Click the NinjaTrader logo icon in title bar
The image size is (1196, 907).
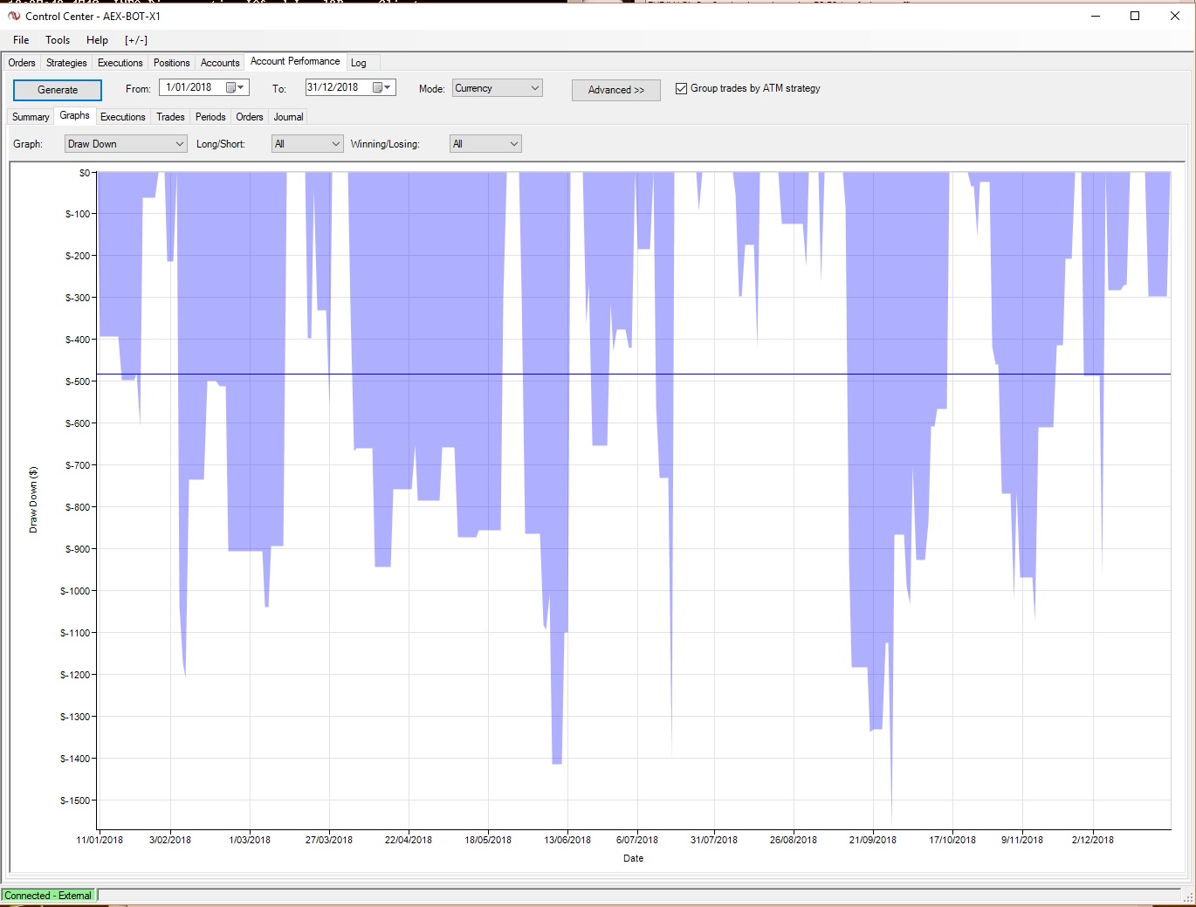[x=14, y=16]
